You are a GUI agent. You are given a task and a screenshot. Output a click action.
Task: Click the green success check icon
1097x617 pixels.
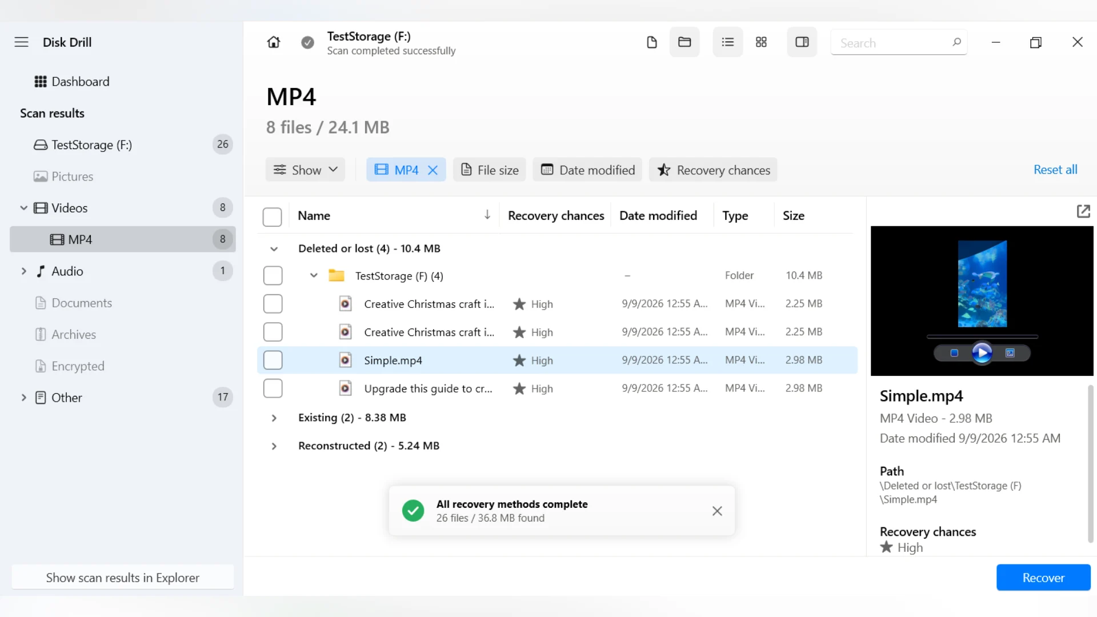[413, 511]
